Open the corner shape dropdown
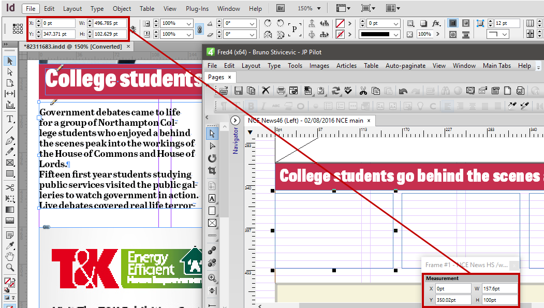Image resolution: width=544 pixels, height=308 pixels. coord(505,34)
